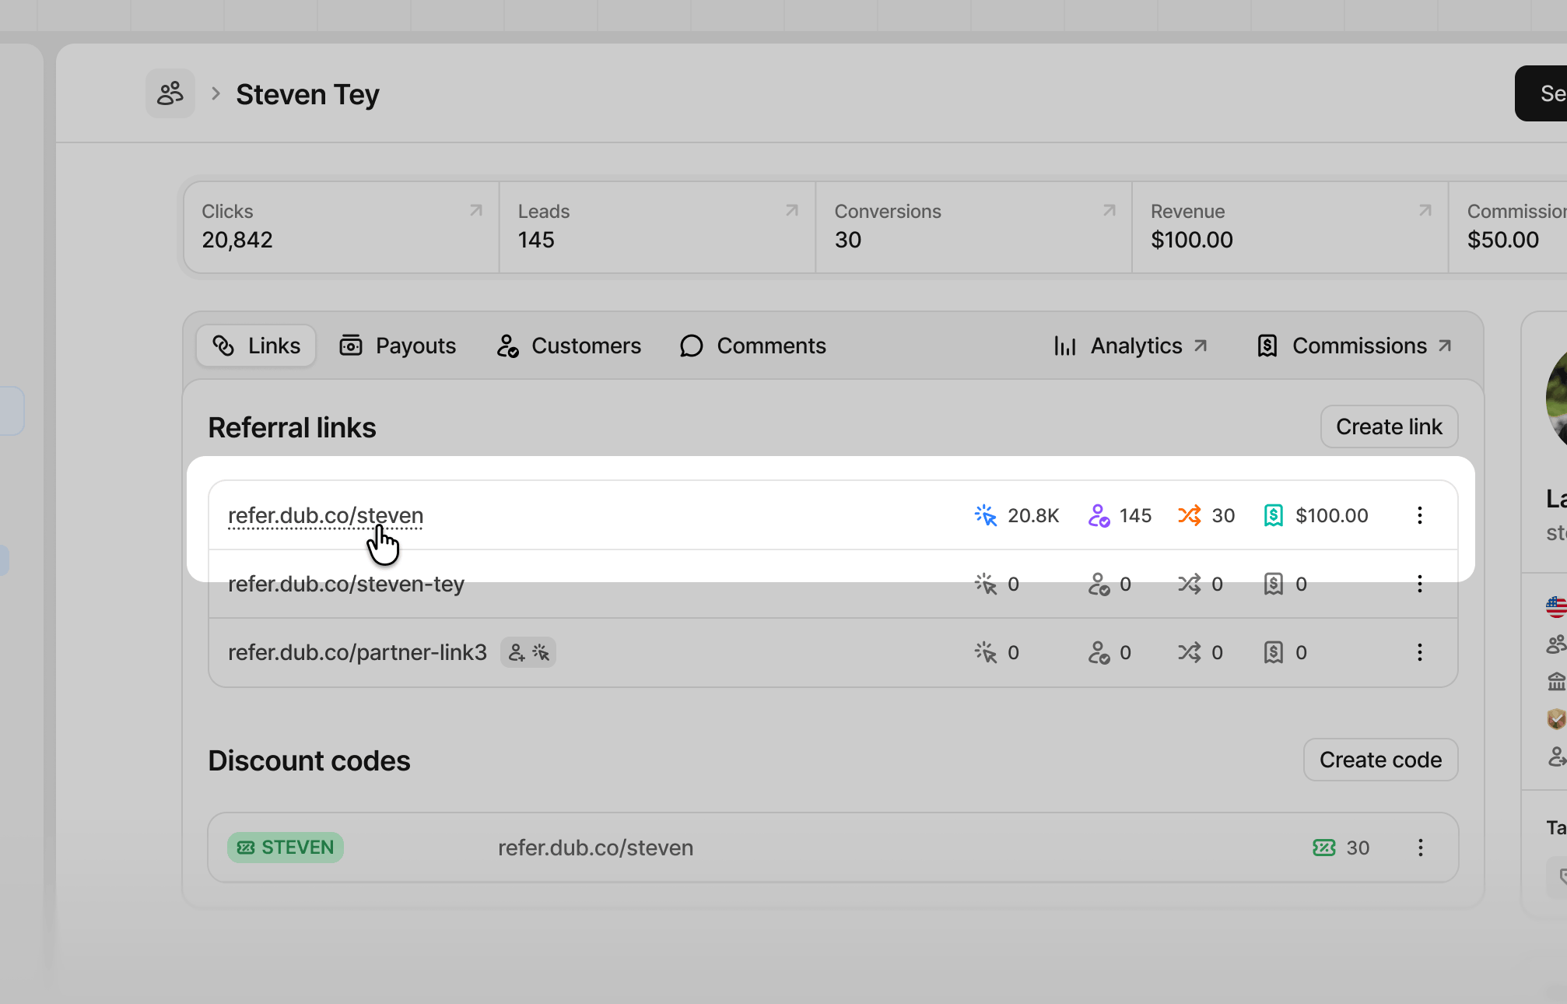This screenshot has height=1004, width=1567.
Task: Click revenue receipt icon in steven row
Action: coord(1274,515)
